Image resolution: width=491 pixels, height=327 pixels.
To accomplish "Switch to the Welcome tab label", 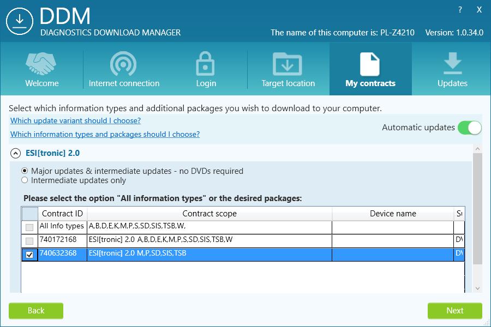I will tap(42, 83).
